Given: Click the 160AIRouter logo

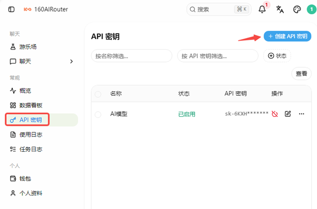Looking at the screenshot, I should (45, 10).
